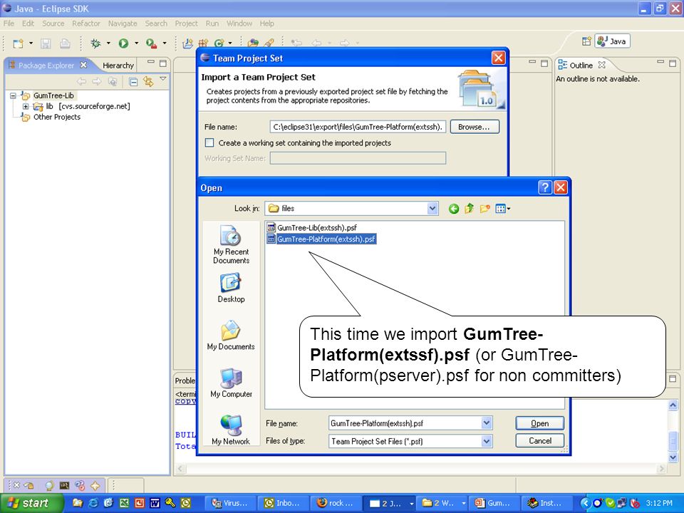Click the help question mark in Open dialog
684x513 pixels.
pos(545,187)
